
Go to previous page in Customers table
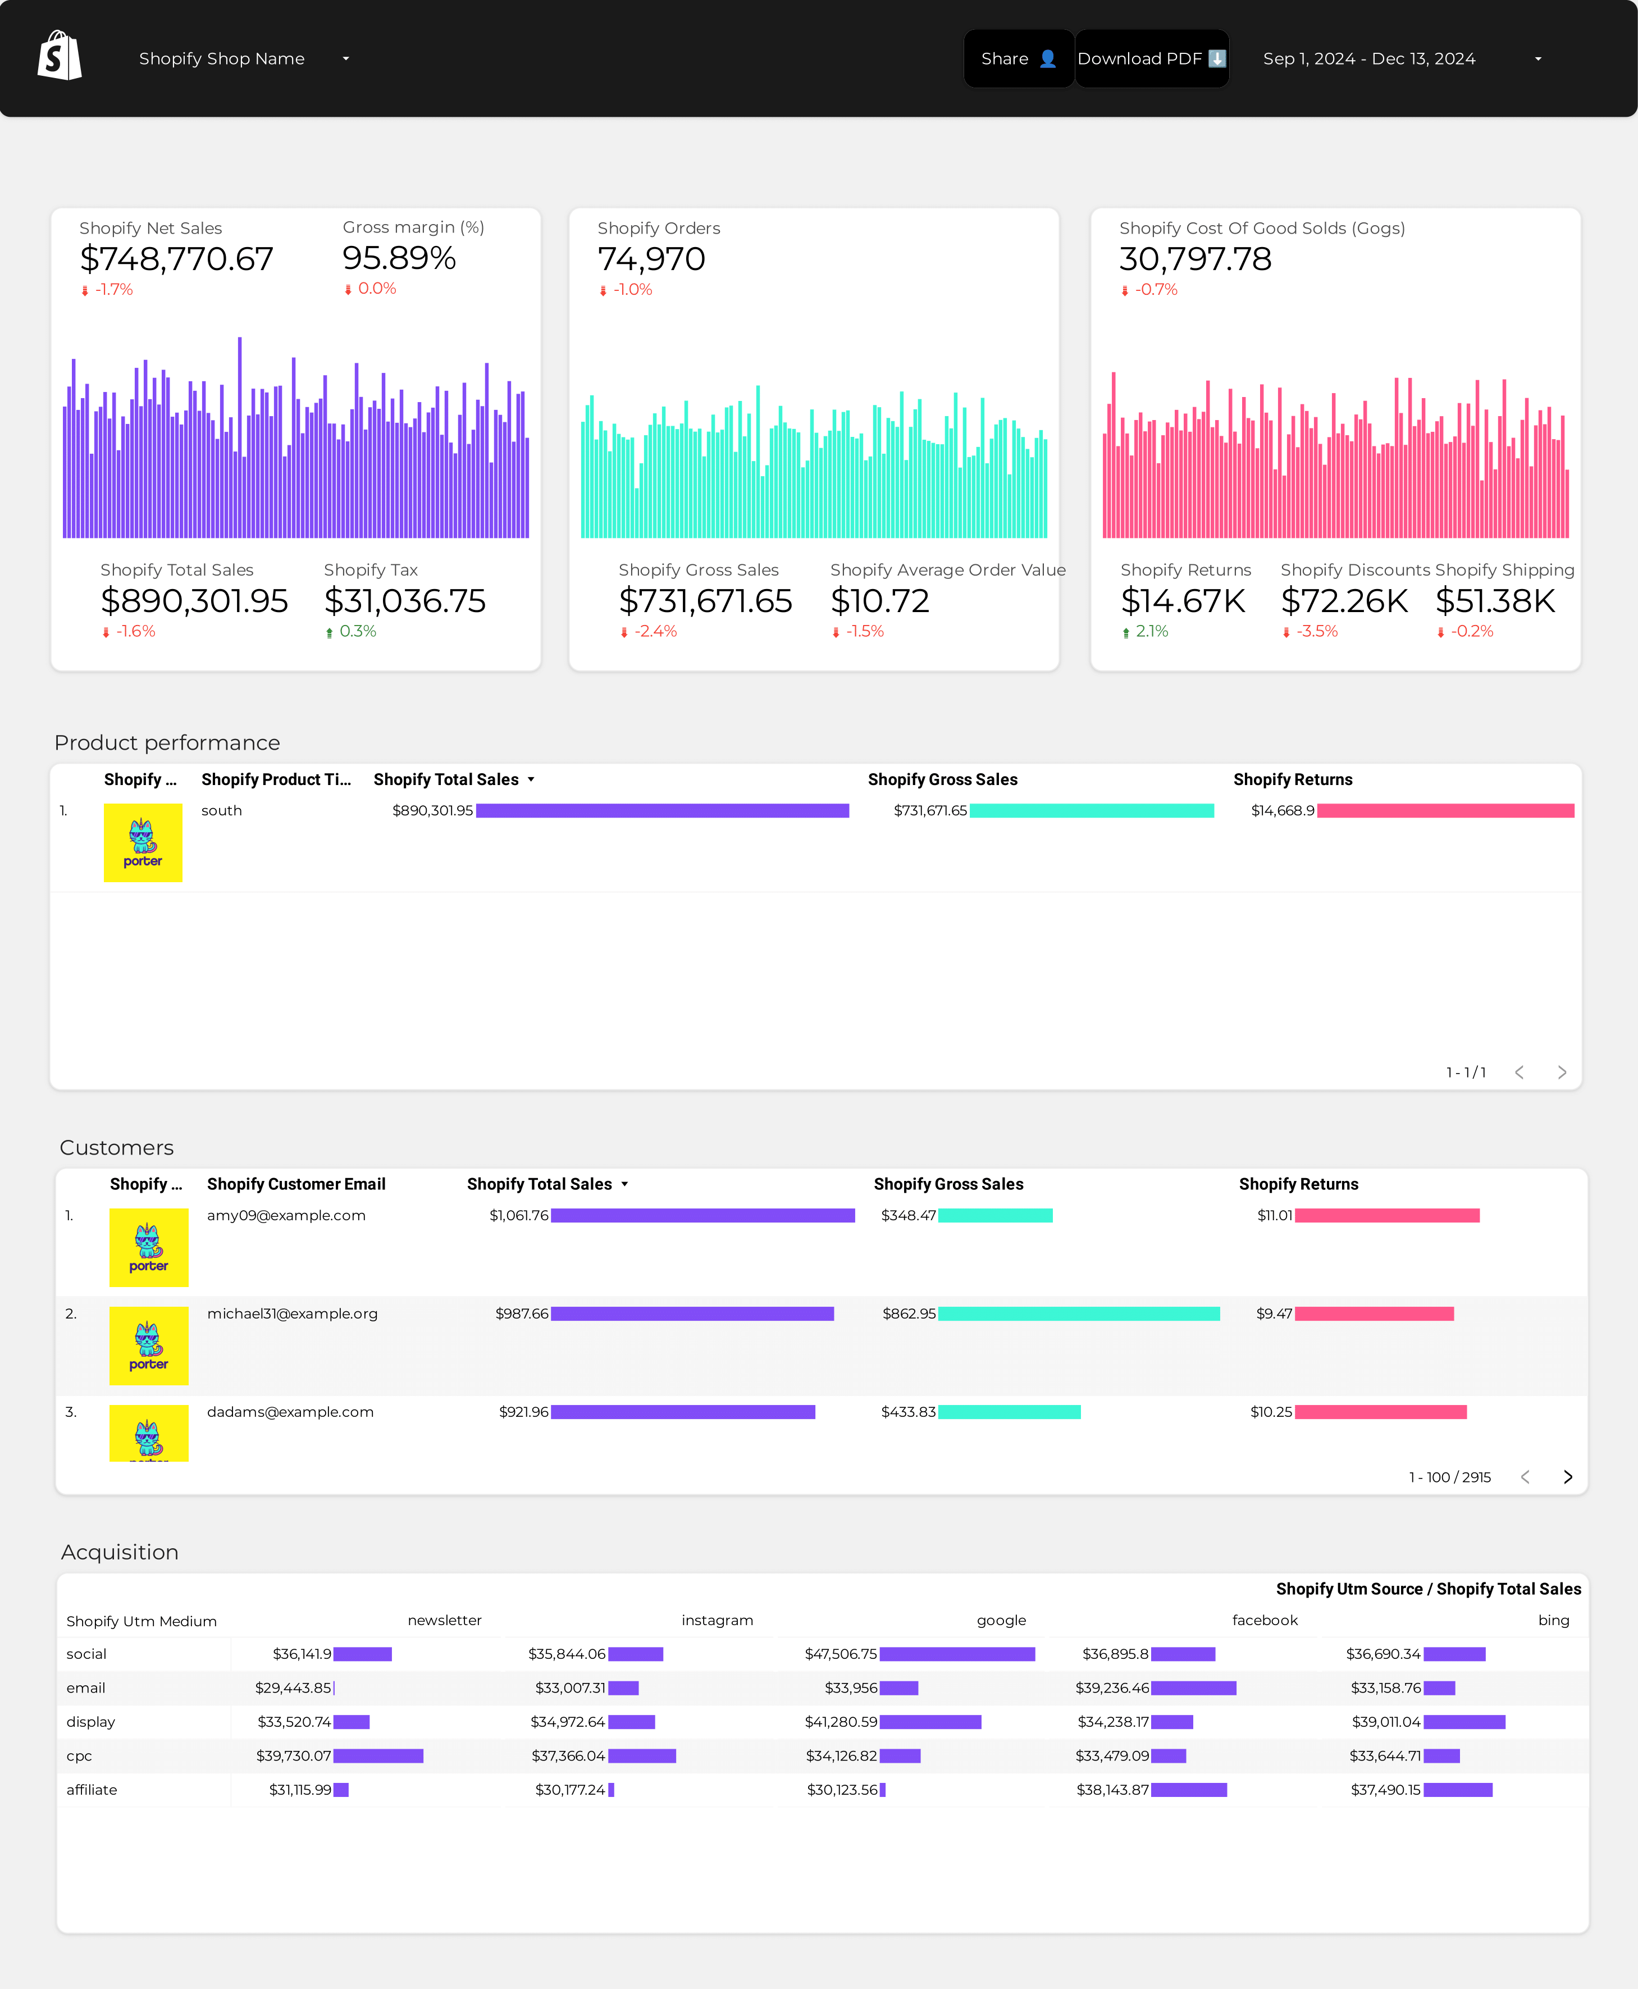(x=1525, y=1477)
